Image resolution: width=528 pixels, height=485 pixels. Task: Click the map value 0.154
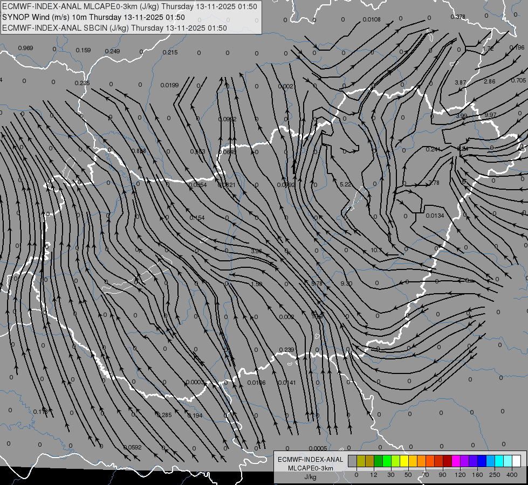[197, 218]
